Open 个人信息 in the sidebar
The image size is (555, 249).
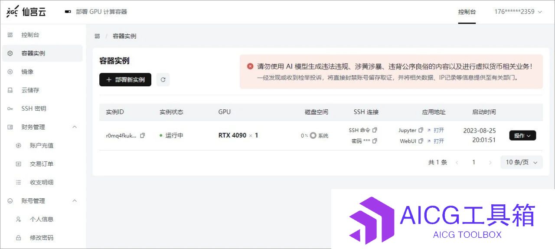click(x=42, y=220)
